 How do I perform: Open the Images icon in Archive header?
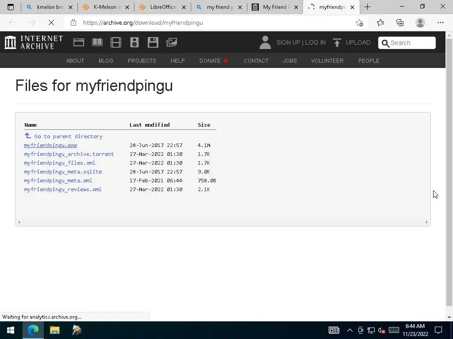(x=172, y=42)
